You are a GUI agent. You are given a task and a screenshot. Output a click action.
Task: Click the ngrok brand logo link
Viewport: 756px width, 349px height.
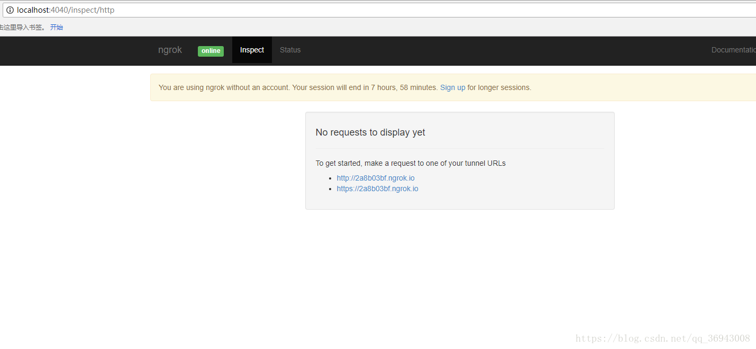pos(170,50)
